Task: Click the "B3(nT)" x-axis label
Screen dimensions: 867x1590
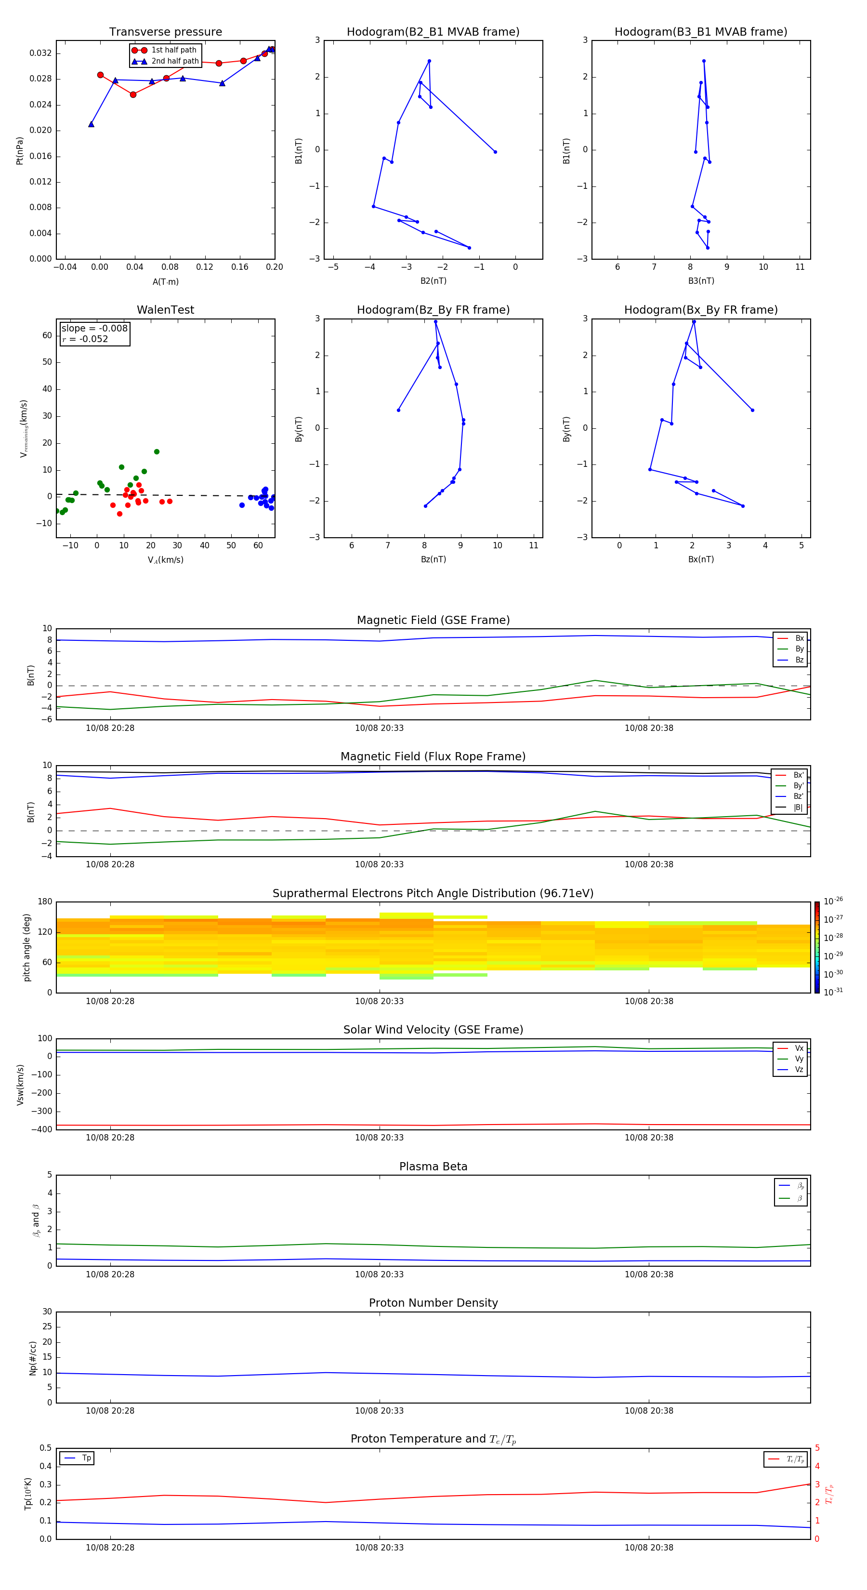Action: coord(701,281)
